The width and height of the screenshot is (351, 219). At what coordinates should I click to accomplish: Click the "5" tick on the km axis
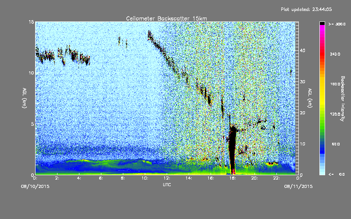tap(32, 124)
